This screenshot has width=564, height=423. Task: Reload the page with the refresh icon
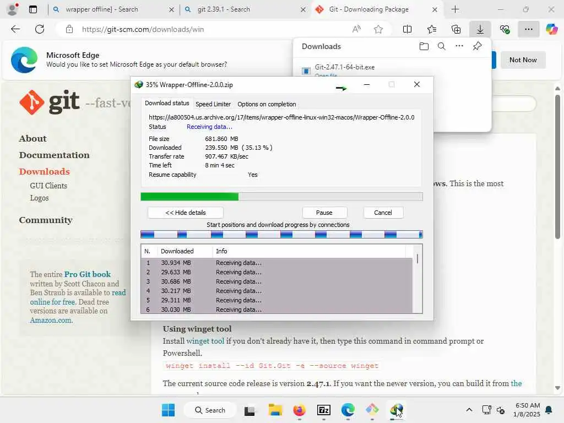40,29
